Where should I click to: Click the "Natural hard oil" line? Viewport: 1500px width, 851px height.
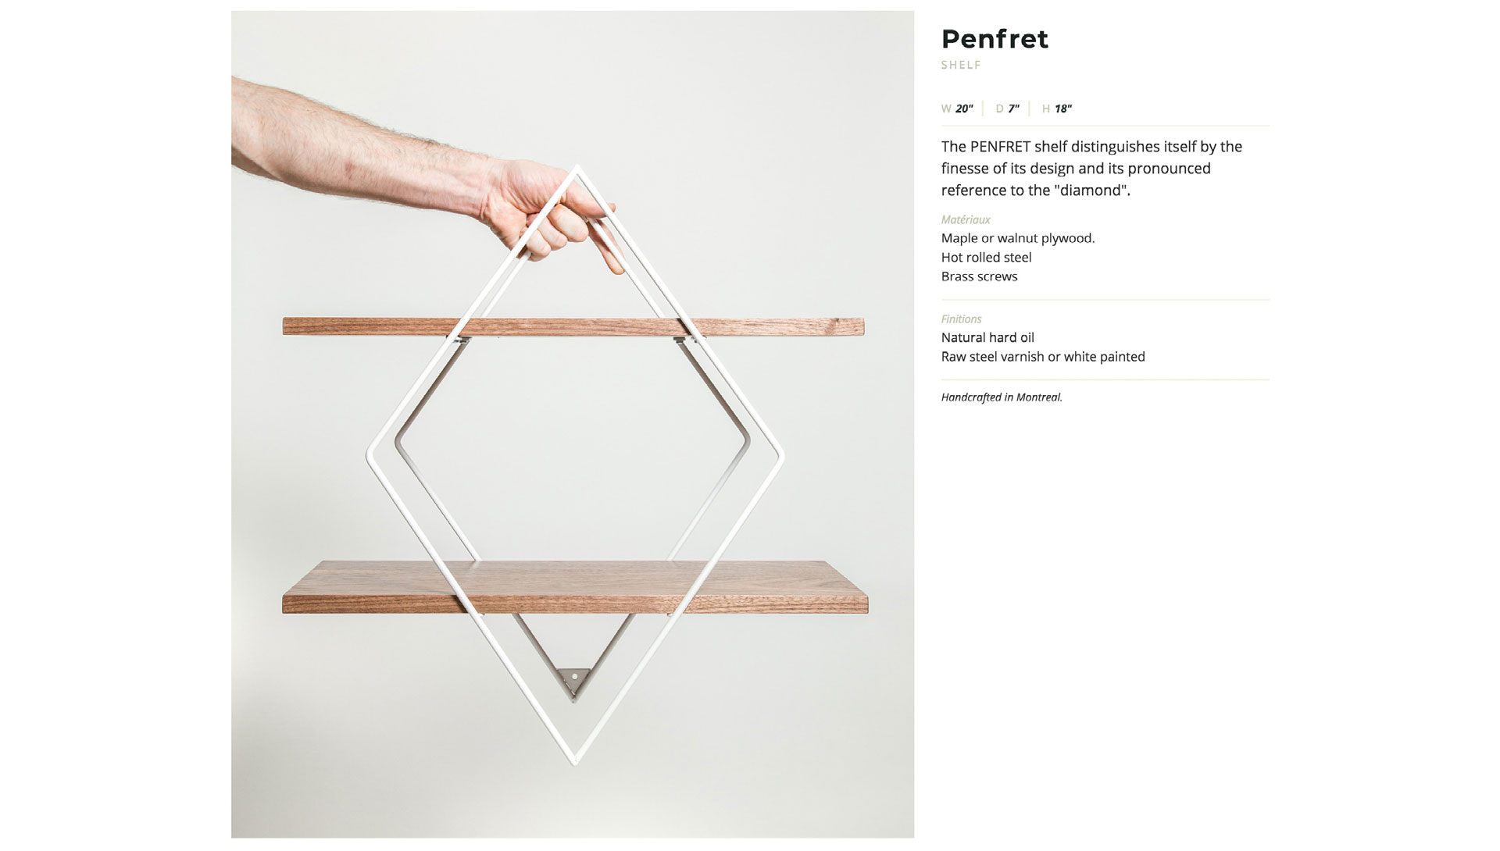click(987, 338)
